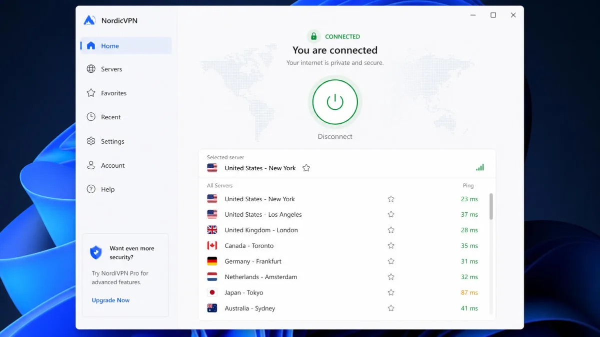Click the Servers globe icon
The width and height of the screenshot is (600, 337).
[x=91, y=69]
